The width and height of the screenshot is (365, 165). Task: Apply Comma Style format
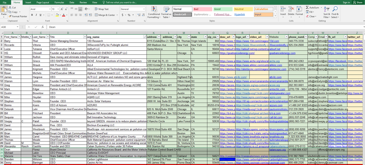133,15
